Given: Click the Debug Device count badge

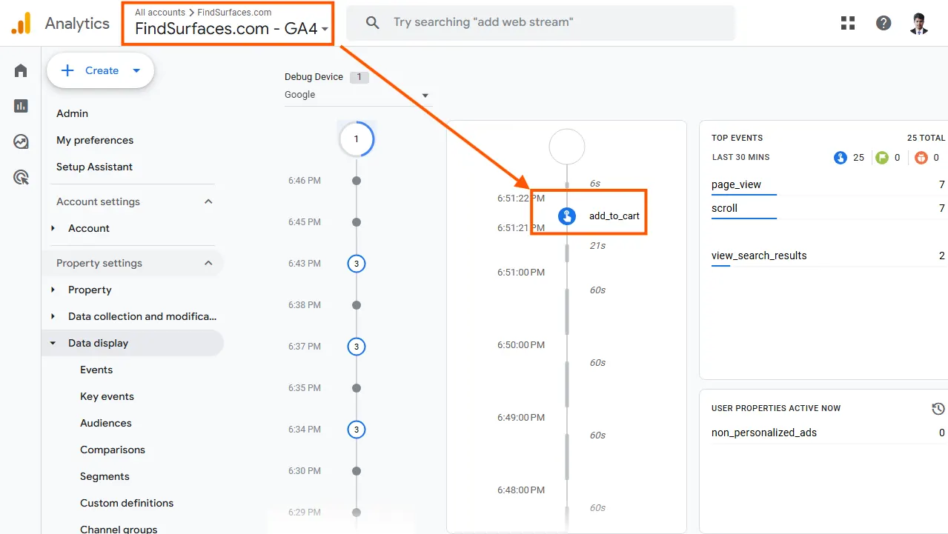Looking at the screenshot, I should pos(359,77).
